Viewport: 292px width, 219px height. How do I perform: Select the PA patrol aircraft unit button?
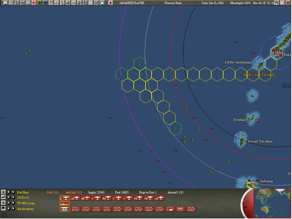pyautogui.click(x=86, y=198)
